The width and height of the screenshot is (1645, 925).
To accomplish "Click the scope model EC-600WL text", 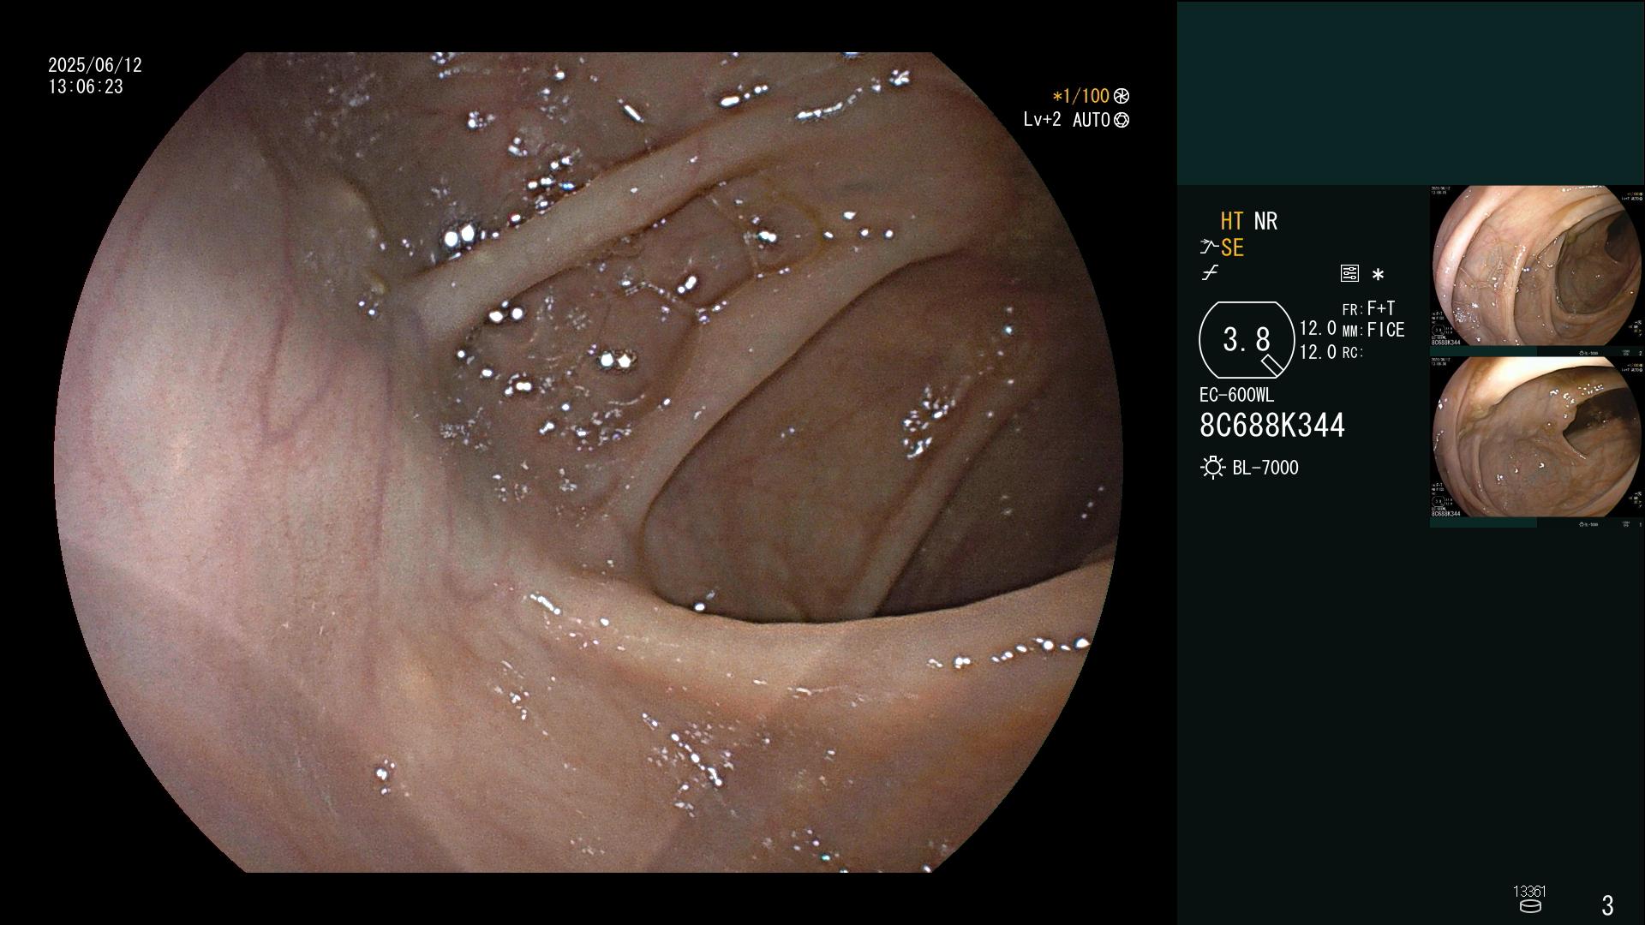I will 1236,395.
